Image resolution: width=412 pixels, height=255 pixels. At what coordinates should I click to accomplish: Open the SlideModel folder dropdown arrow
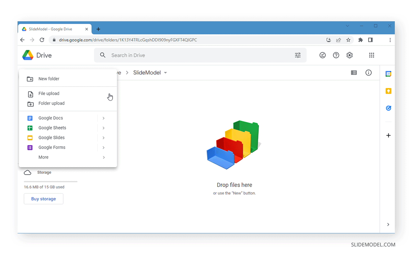pos(165,72)
